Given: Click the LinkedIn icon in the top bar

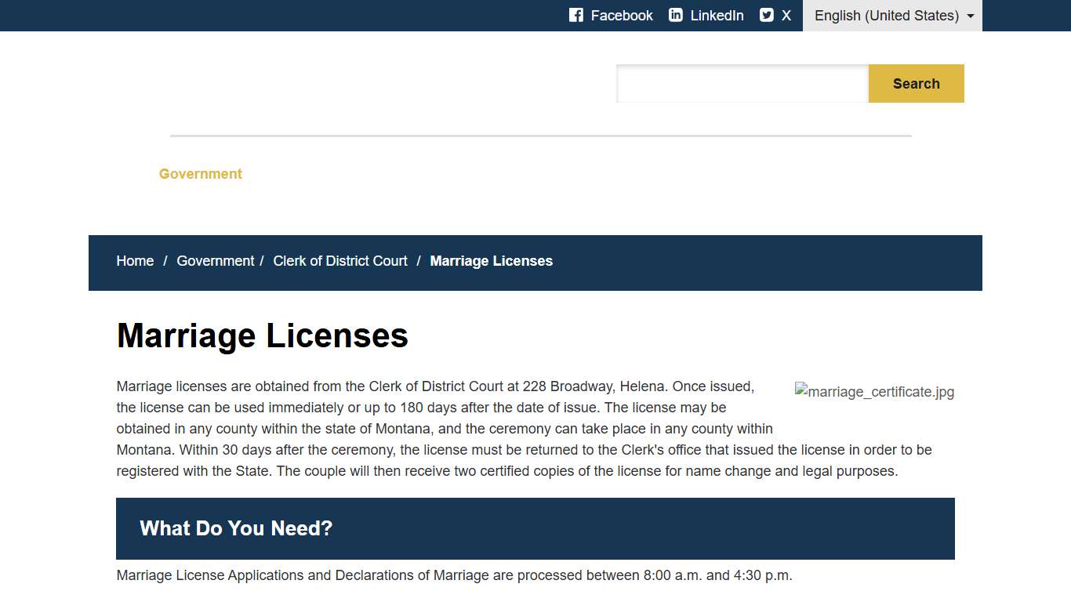Looking at the screenshot, I should tap(675, 15).
